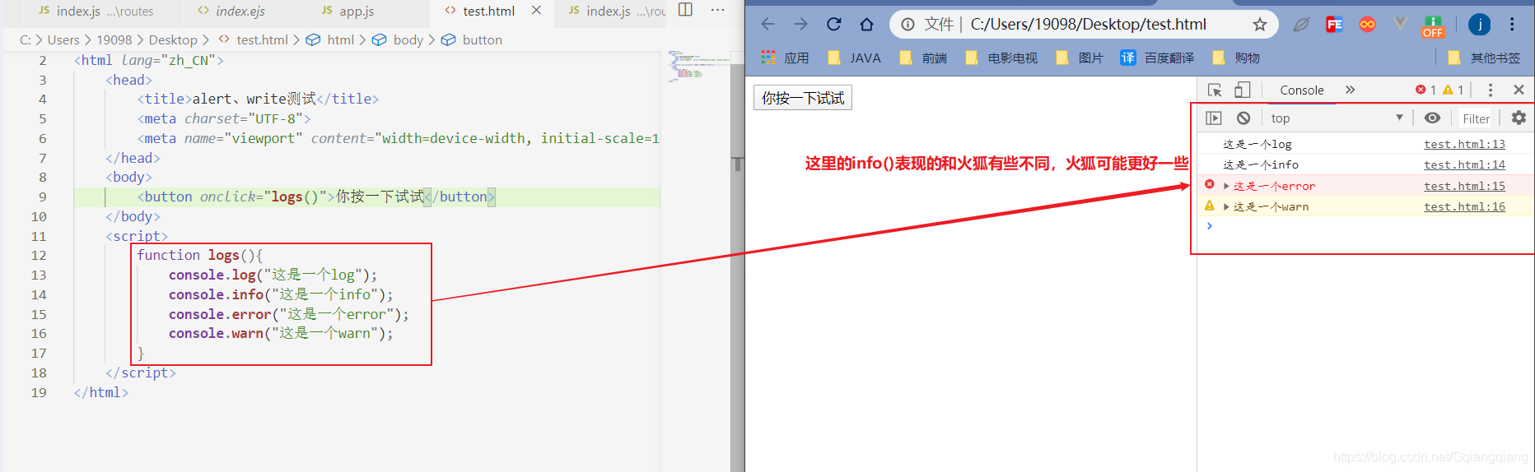The height and width of the screenshot is (472, 1535).
Task: Open the JAVA bookmark folder
Action: click(x=855, y=58)
